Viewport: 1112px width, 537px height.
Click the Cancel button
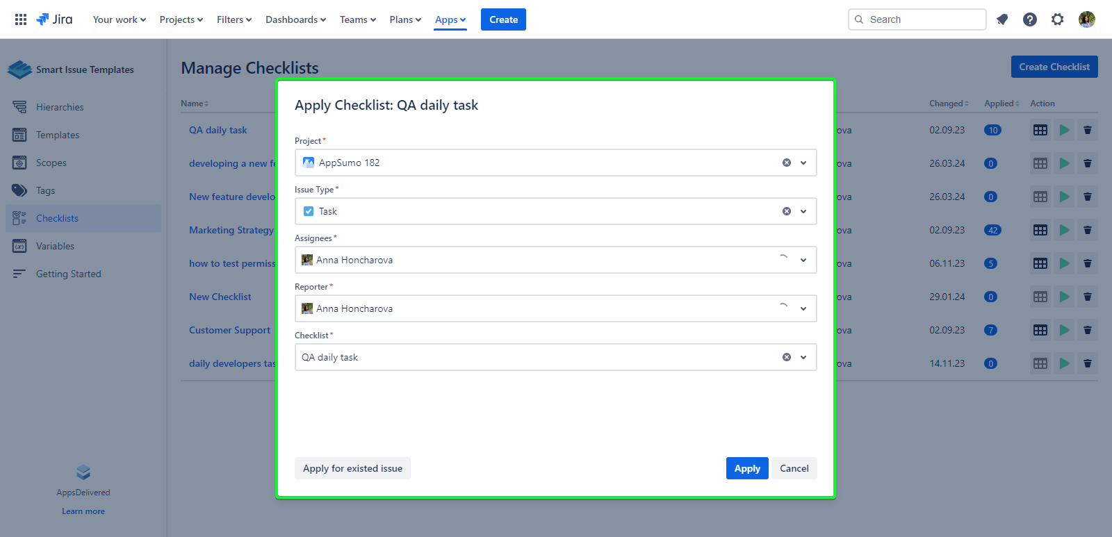pyautogui.click(x=794, y=468)
